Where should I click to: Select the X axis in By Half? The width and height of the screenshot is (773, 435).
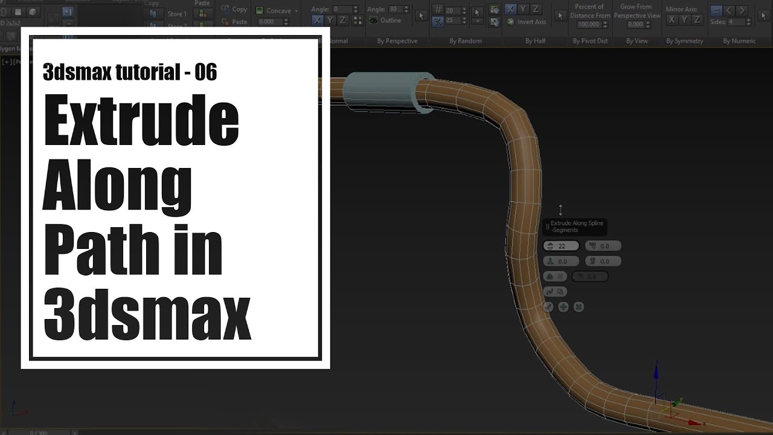coord(510,9)
